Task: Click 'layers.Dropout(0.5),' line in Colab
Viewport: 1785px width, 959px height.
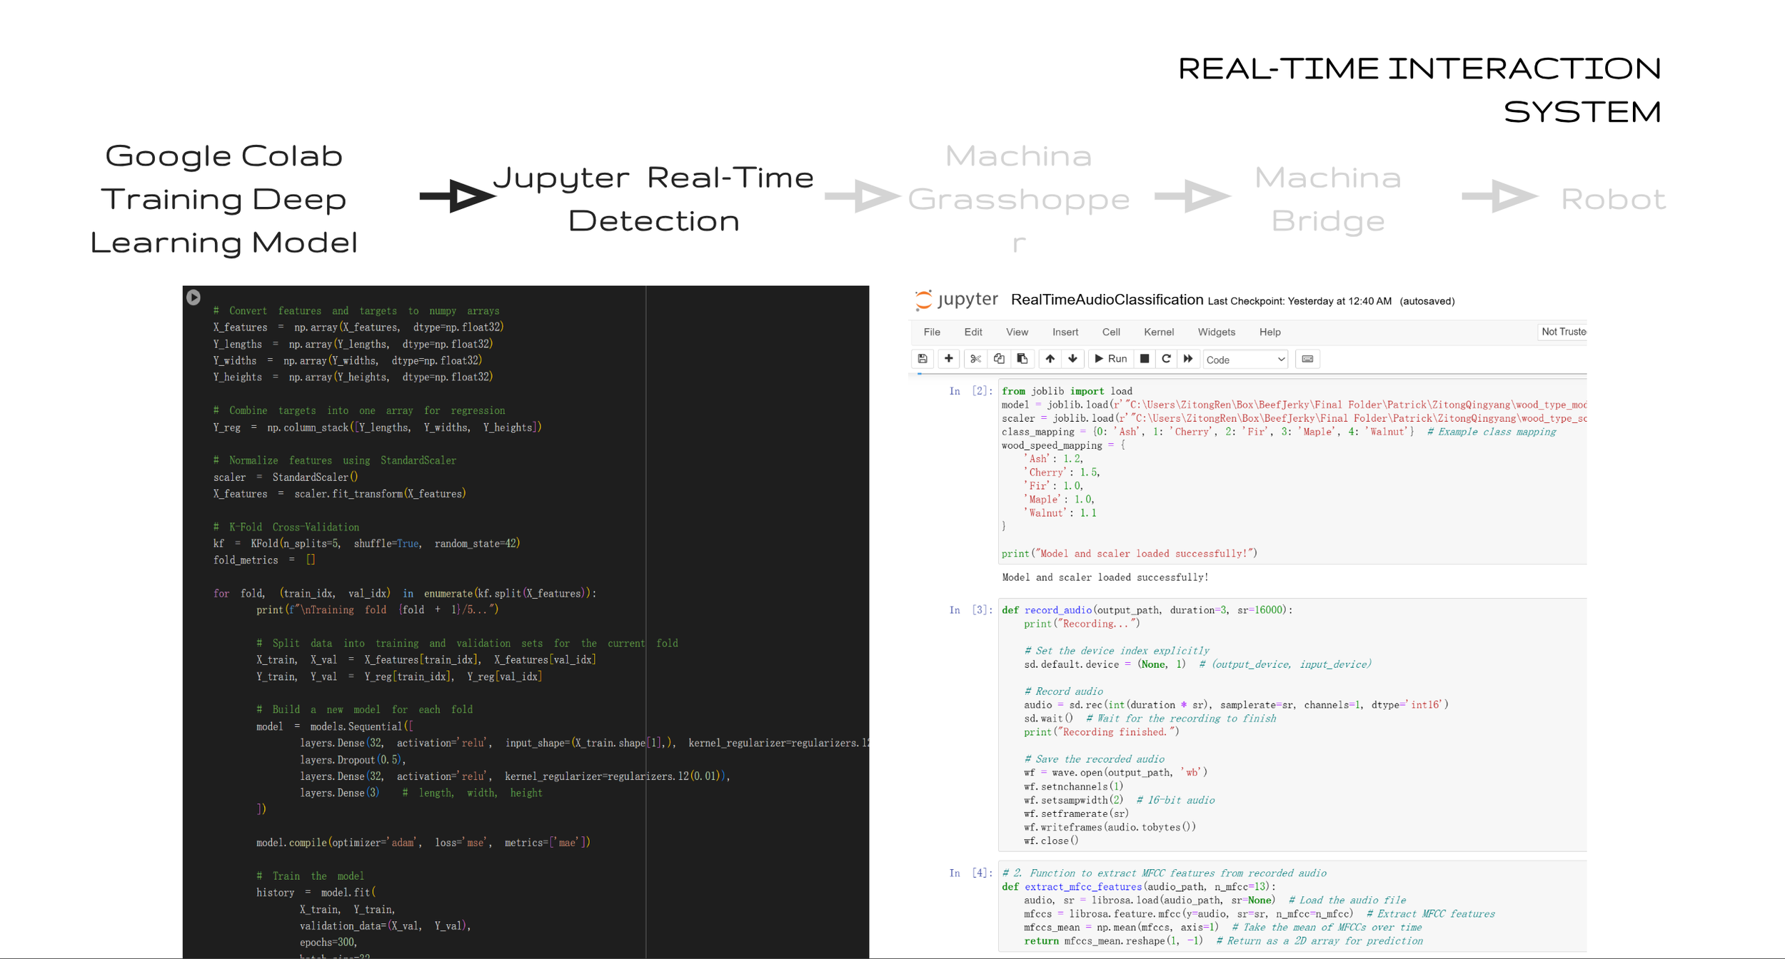Action: [353, 760]
